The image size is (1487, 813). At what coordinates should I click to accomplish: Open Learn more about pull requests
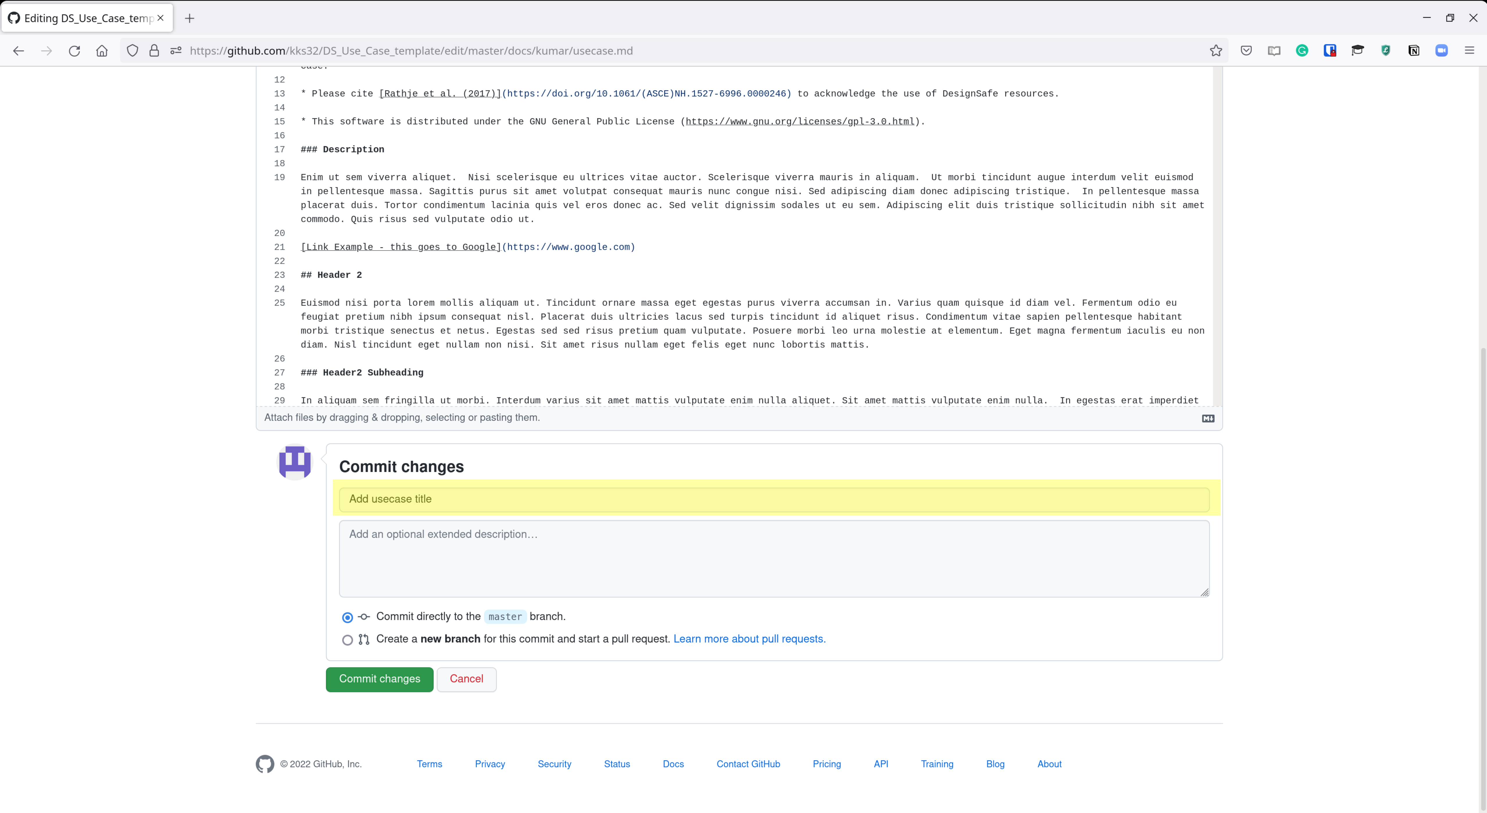[x=749, y=639]
